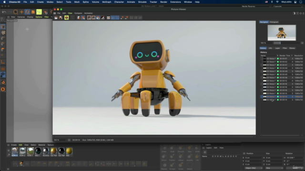This screenshot has height=171, width=305.
Task: Open the Object (Rel) coordinate dropdown
Action: click(254, 168)
